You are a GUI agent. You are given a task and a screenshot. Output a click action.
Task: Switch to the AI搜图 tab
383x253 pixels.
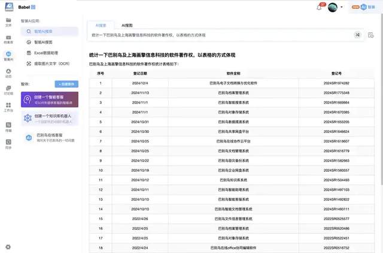pos(127,26)
